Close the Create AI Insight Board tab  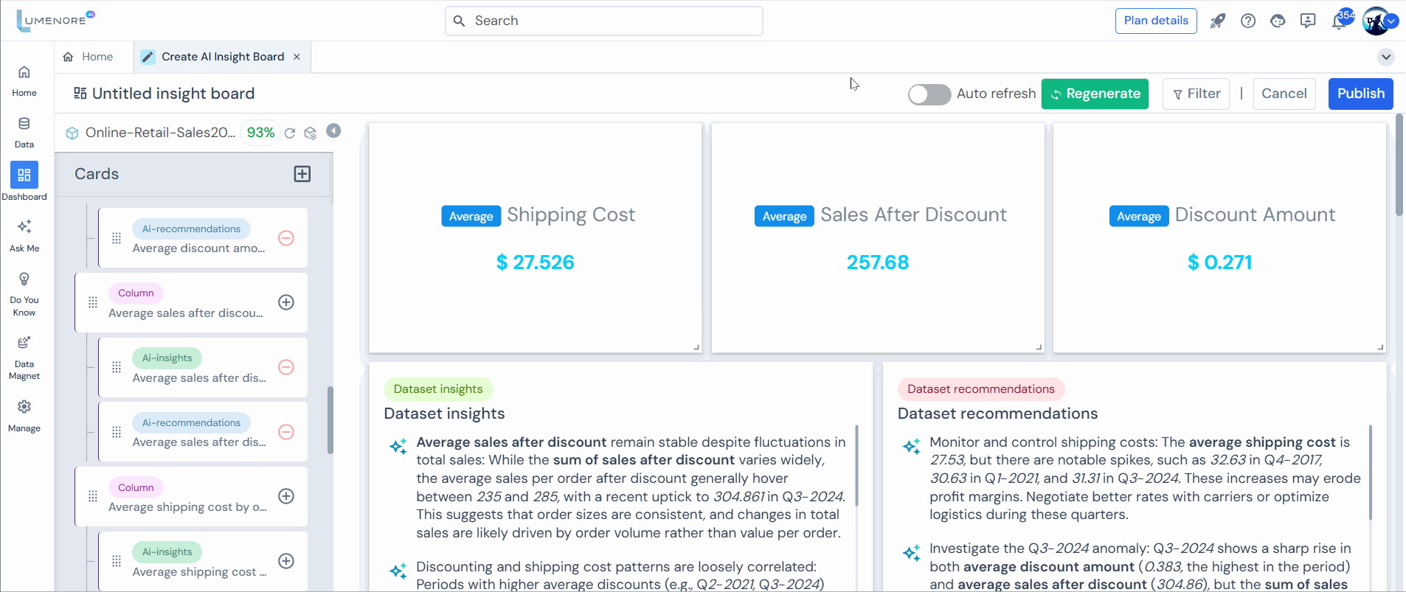[297, 57]
